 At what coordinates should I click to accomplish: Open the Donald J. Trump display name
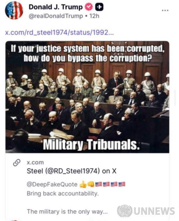point(56,7)
